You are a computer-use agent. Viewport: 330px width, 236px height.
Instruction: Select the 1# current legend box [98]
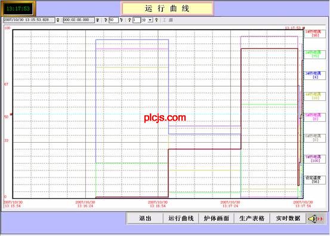click(x=314, y=33)
